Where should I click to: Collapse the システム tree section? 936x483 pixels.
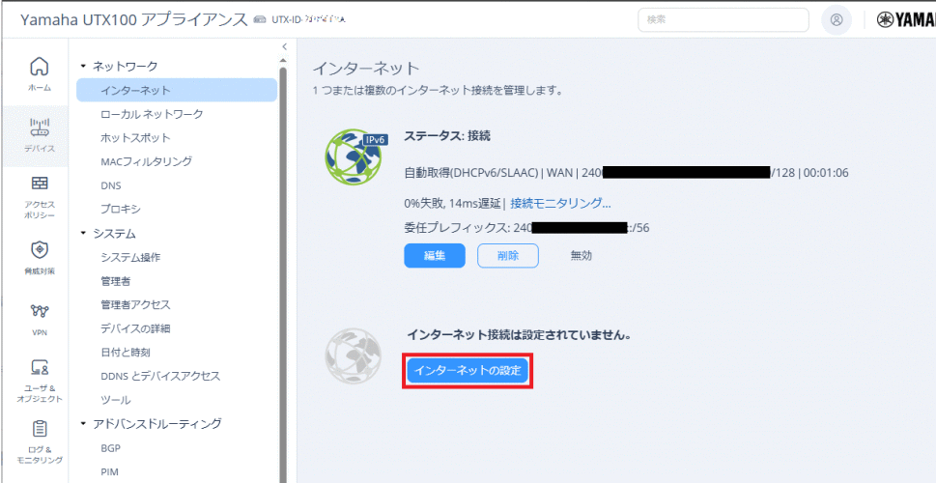tap(84, 234)
